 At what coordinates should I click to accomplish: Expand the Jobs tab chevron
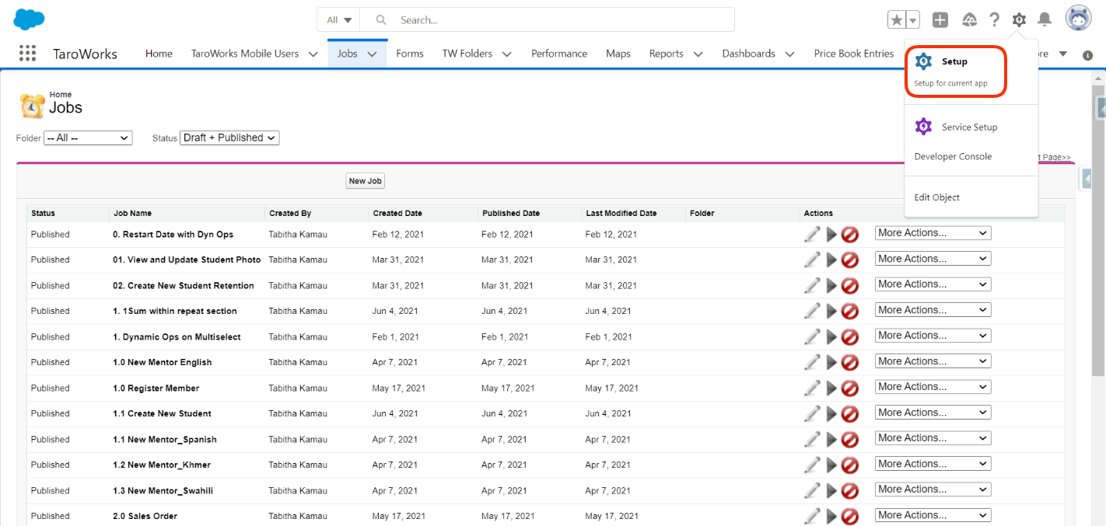372,54
